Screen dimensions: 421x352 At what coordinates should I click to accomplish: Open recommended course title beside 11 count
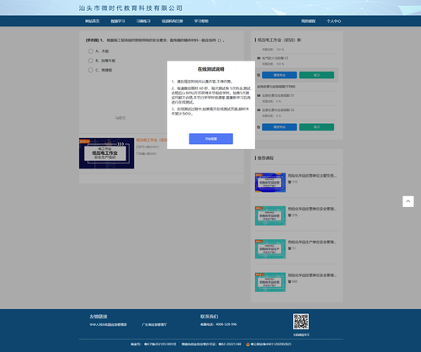(x=312, y=242)
